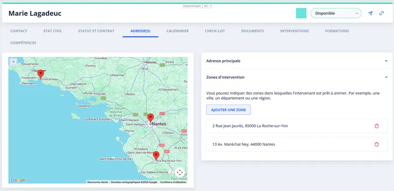Collapse the Zones d'intervention section
394x191 pixels.
297,77
